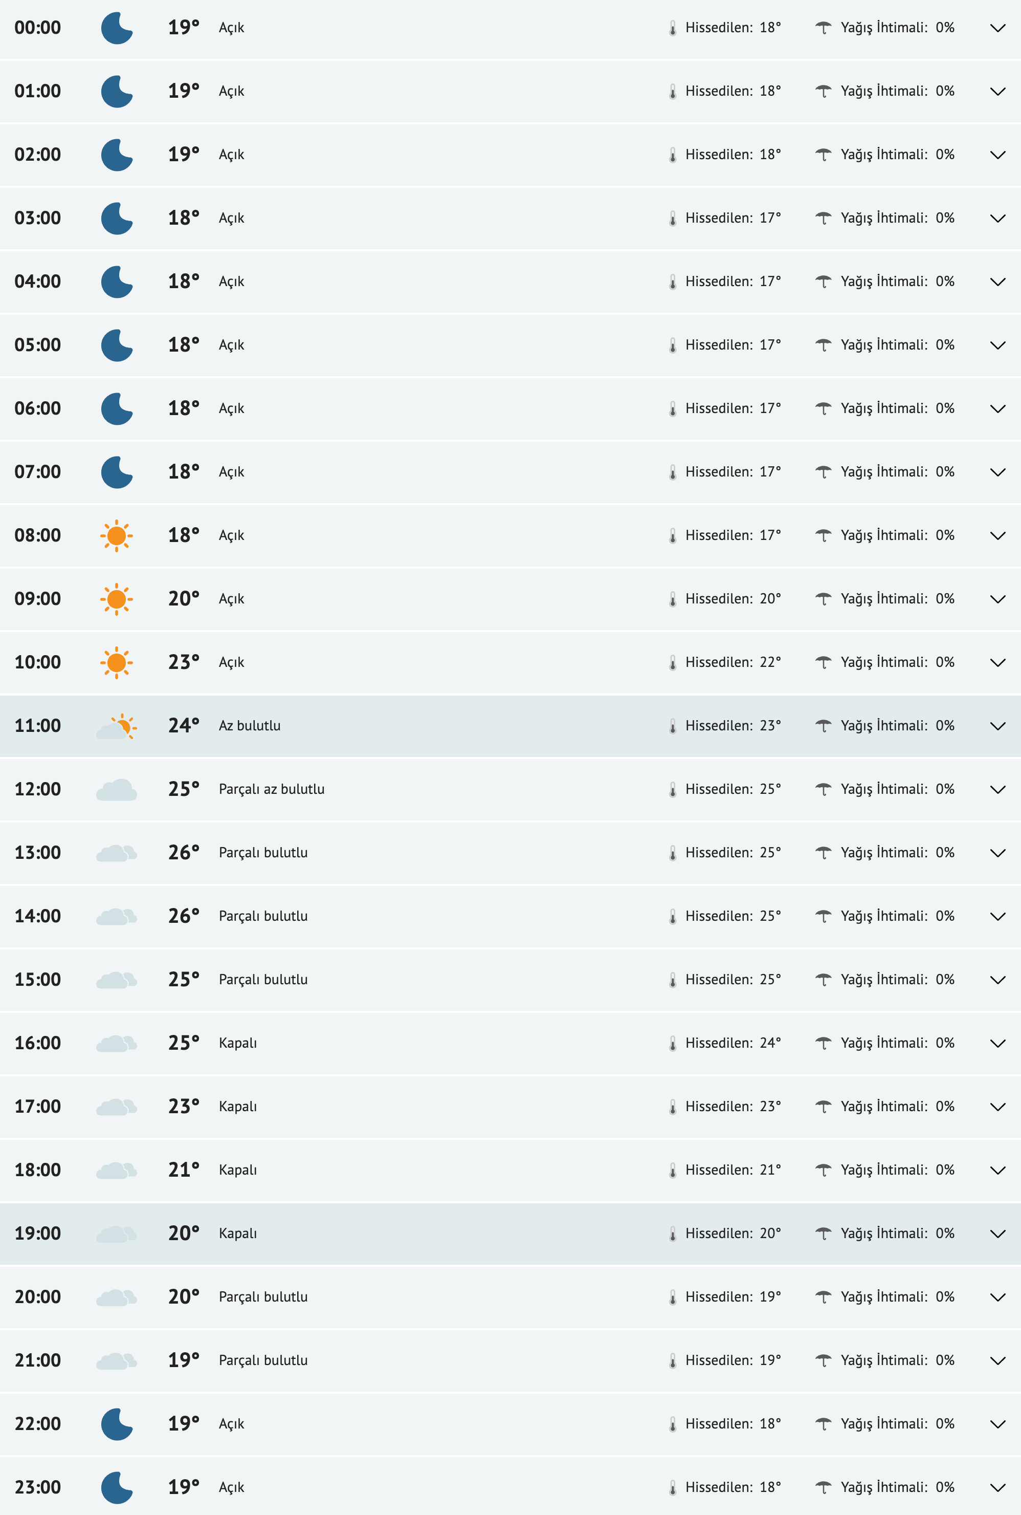1021x1515 pixels.
Task: Expand the 00:00 forecast details
Action: (997, 28)
